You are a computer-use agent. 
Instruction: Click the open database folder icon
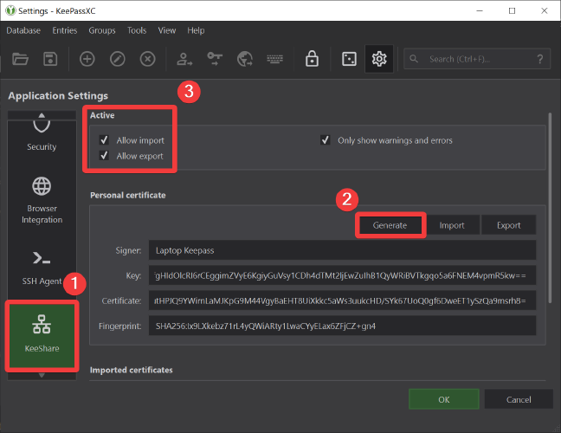21,59
